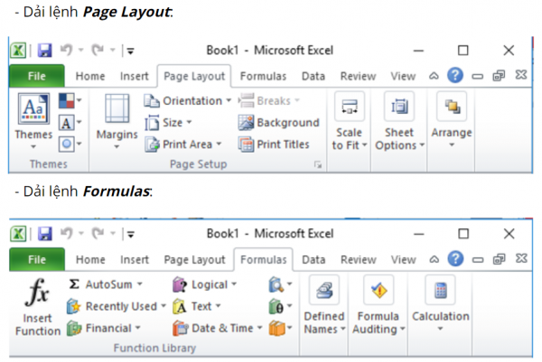The image size is (542, 362).
Task: Click Help icon in upper window
Action: (x=455, y=75)
